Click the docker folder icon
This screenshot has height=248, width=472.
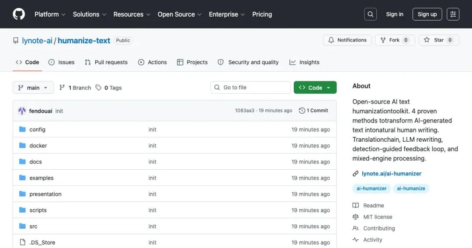[22, 146]
